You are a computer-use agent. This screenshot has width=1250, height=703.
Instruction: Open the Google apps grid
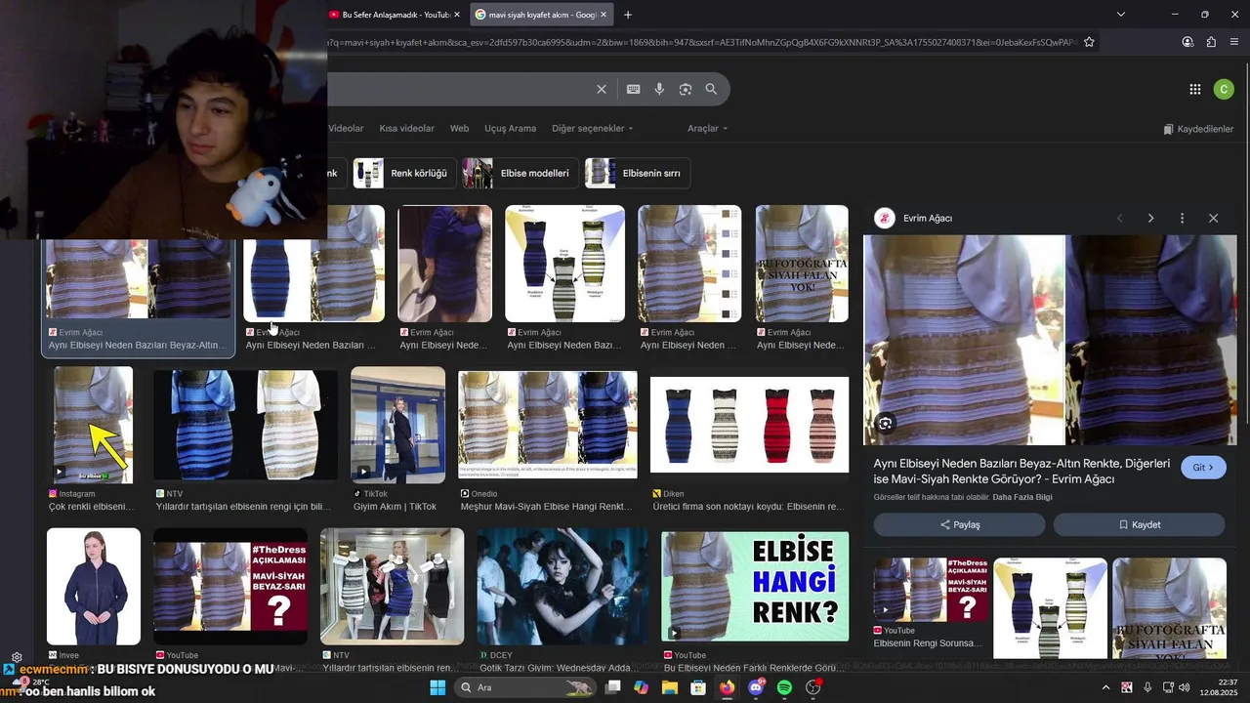[1194, 89]
